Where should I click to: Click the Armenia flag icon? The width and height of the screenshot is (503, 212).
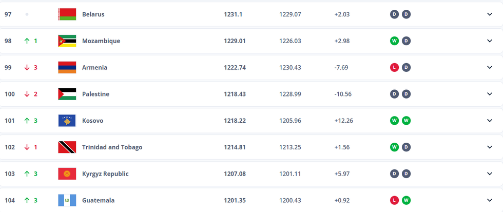coord(67,67)
